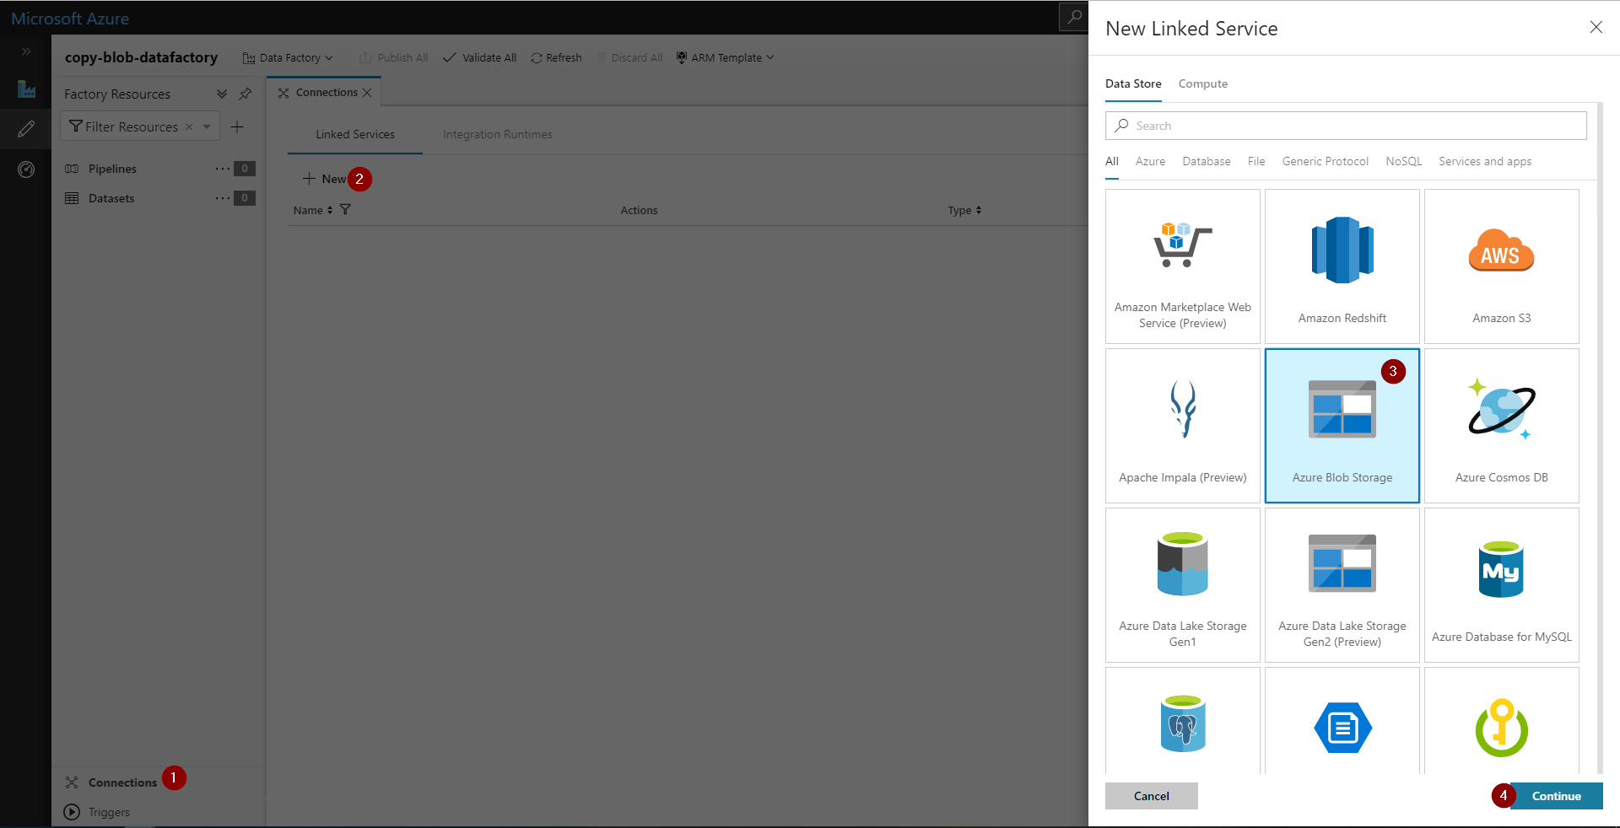Select the PostgreSQL elephant database icon tile
Screen dimensions: 1620x828
[1182, 722]
